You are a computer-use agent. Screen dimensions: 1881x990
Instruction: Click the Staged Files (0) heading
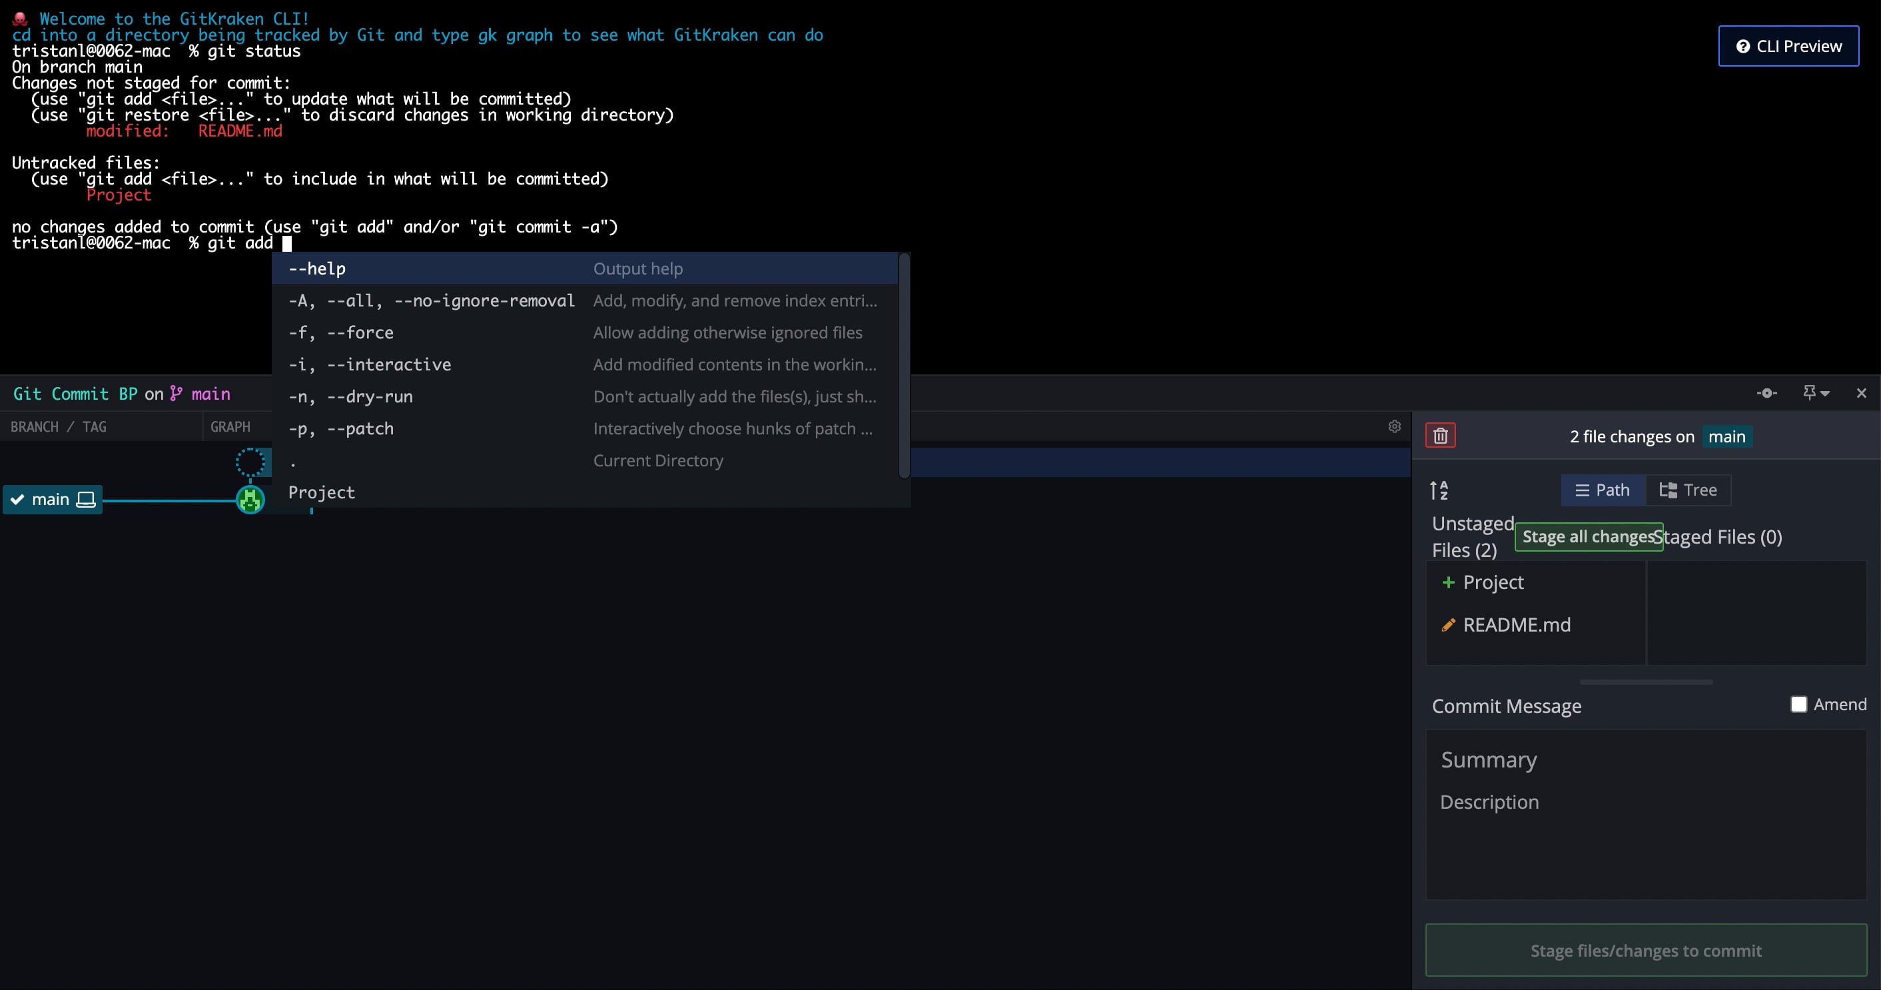(1717, 536)
